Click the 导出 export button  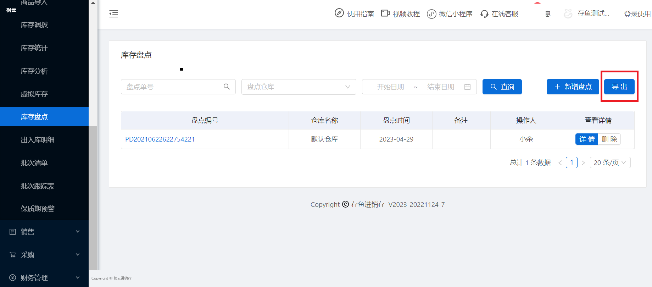tap(619, 87)
